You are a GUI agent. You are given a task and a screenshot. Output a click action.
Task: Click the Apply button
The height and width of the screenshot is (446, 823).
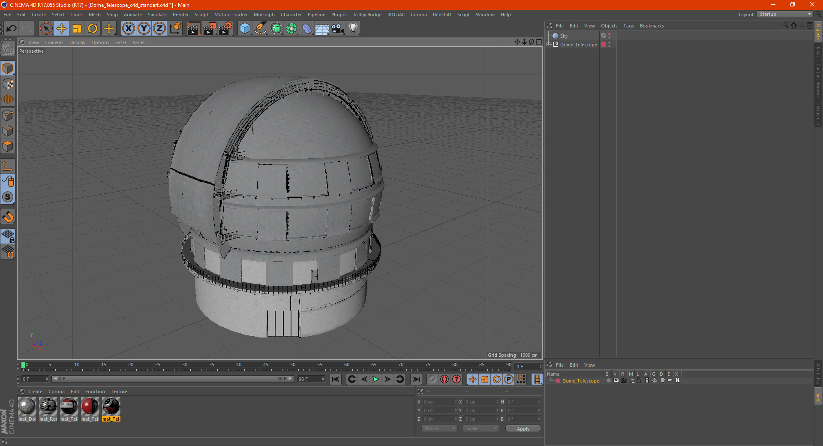(523, 428)
